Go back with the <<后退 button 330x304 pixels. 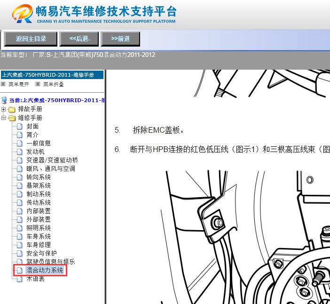tap(79, 39)
